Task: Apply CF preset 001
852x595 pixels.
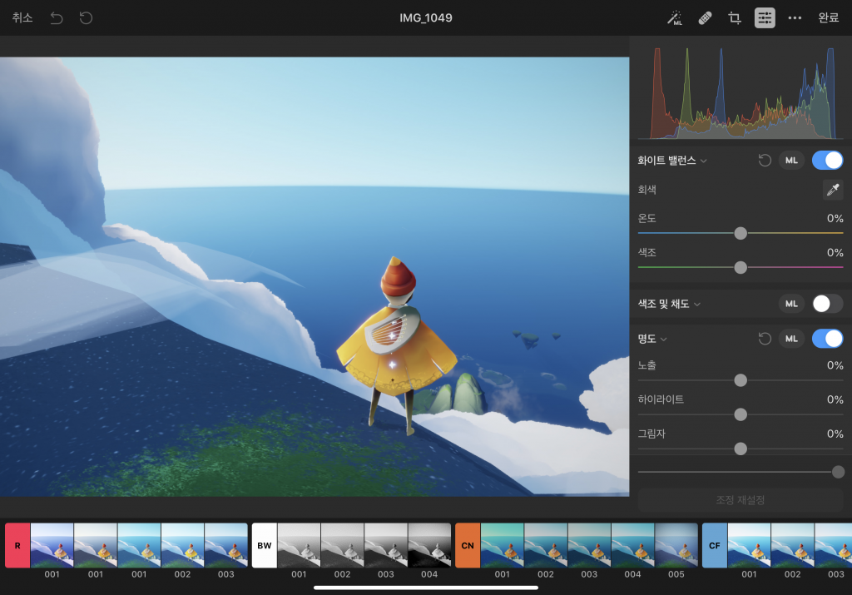Action: pos(749,546)
